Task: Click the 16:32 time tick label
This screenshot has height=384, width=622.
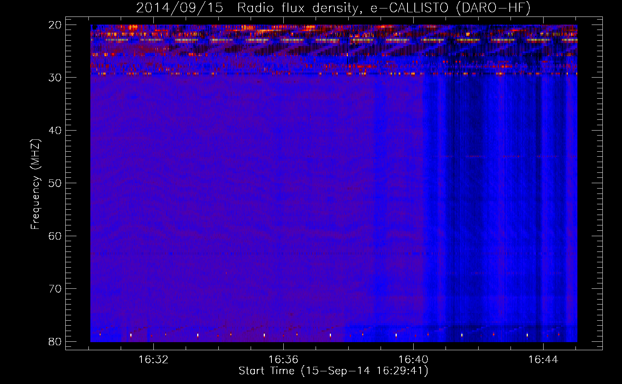Action: point(153,360)
